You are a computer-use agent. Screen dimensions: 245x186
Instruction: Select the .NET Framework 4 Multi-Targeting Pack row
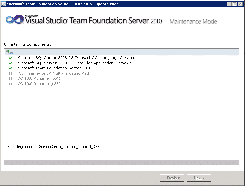(x=54, y=73)
